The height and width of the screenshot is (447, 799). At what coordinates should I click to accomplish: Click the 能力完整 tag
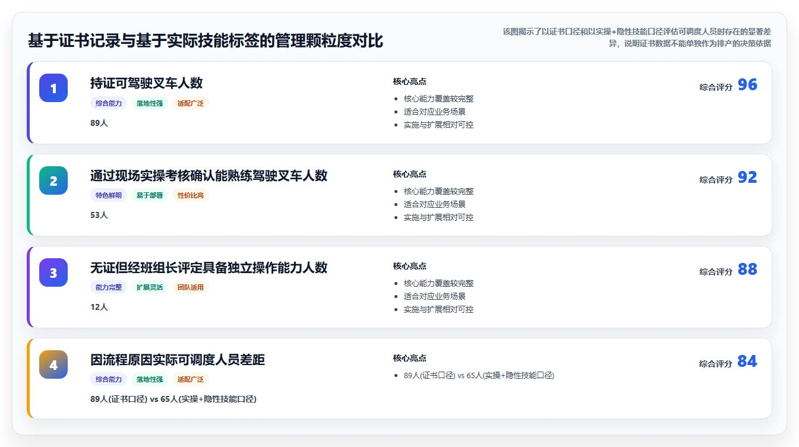tap(109, 287)
